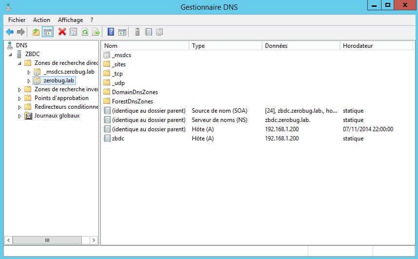Sort by the Données column header
The image size is (418, 259).
(301, 46)
